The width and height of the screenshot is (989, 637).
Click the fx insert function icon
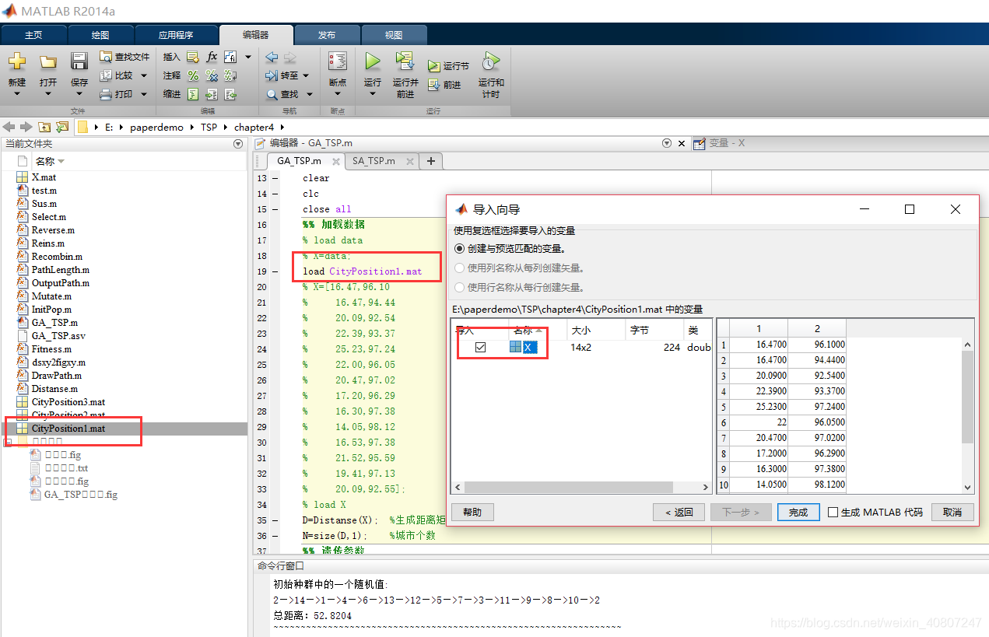pyautogui.click(x=212, y=57)
